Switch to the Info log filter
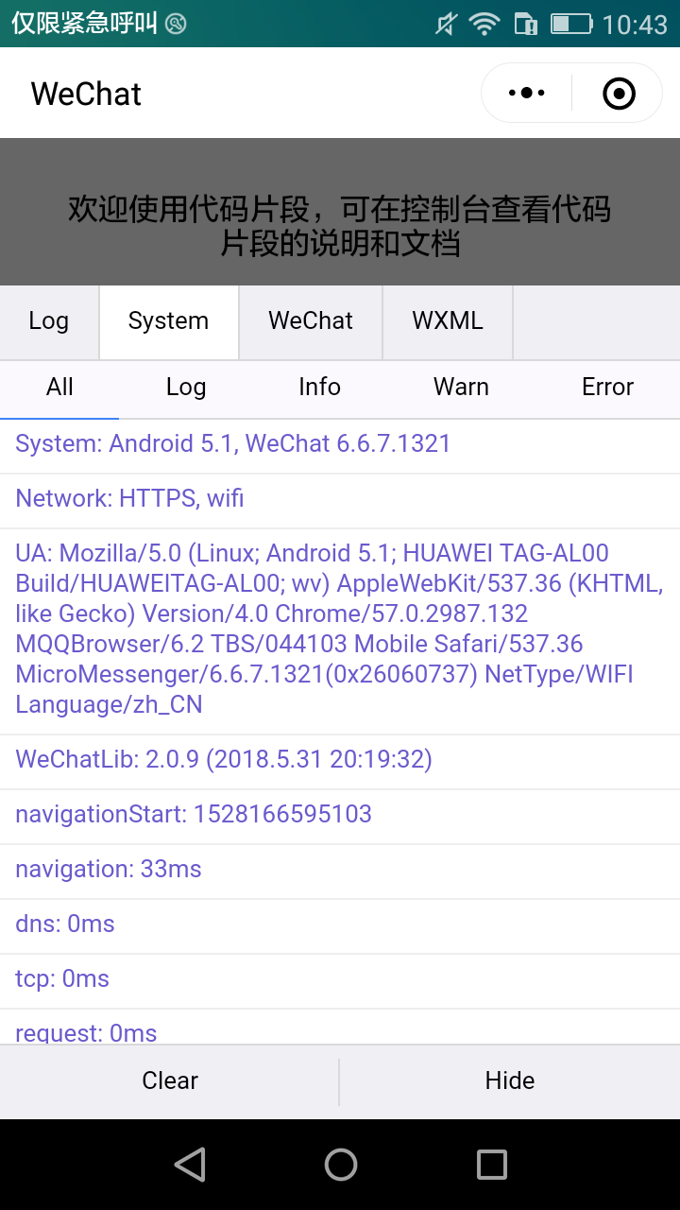 319,388
